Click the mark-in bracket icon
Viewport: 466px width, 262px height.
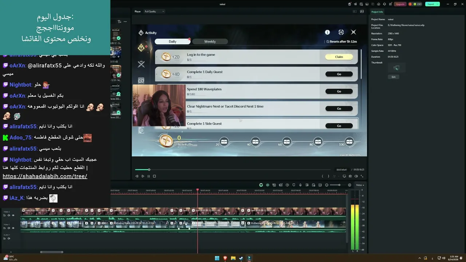[x=323, y=176]
